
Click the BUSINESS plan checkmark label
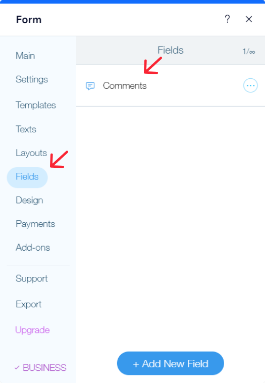coord(40,368)
